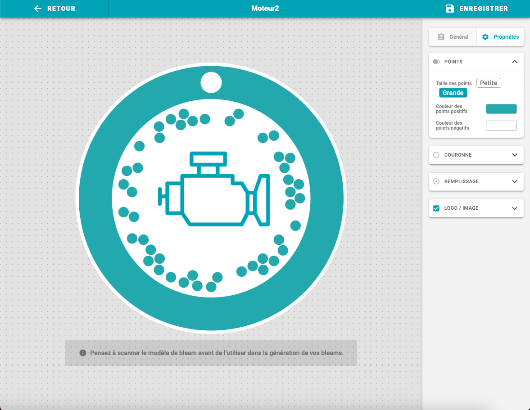Viewport: 530px width, 410px height.
Task: Click the clipboard icon in Général tab
Action: pos(441,37)
